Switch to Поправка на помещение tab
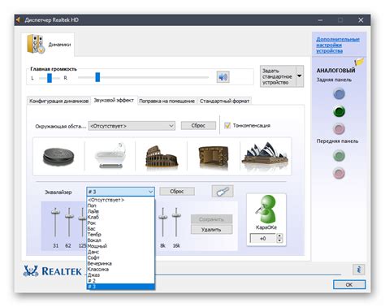The height and width of the screenshot is (307, 385). coord(167,101)
